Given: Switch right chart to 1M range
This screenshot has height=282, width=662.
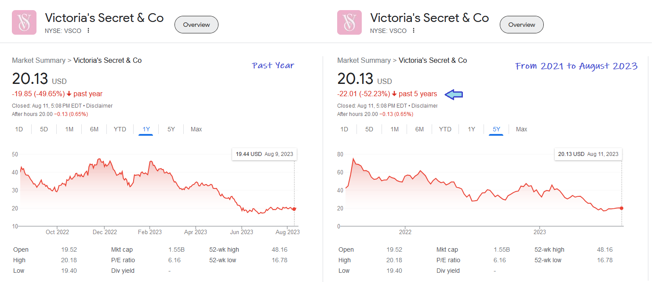Looking at the screenshot, I should [x=394, y=129].
